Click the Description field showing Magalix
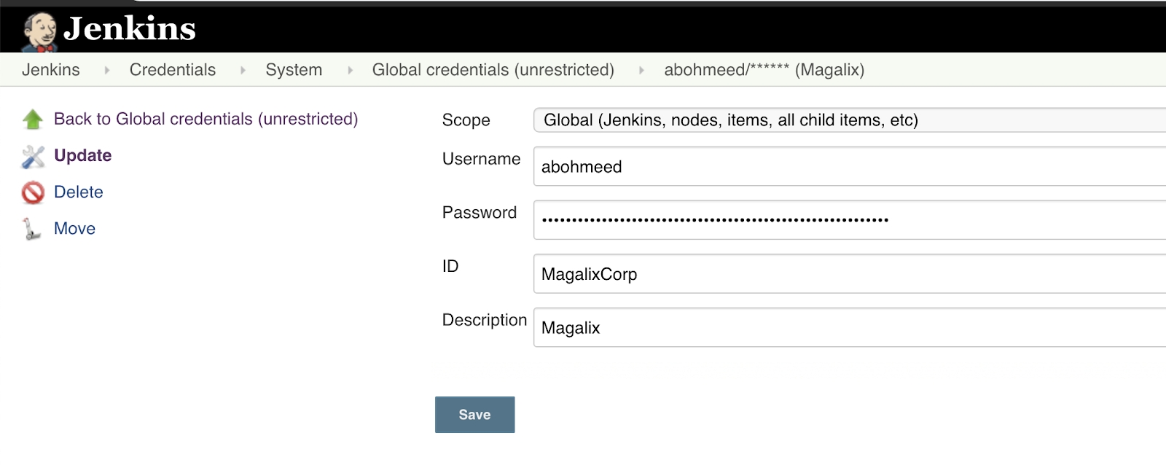Image resolution: width=1166 pixels, height=465 pixels. (x=850, y=327)
